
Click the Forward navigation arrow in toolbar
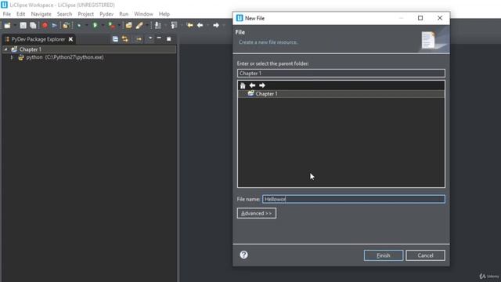tap(216, 25)
